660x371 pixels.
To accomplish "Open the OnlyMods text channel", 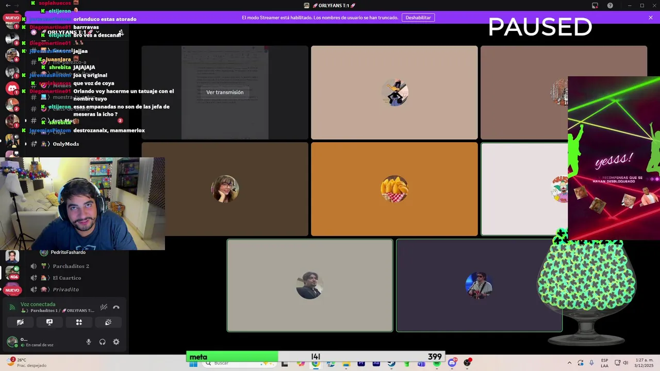I will click(66, 144).
